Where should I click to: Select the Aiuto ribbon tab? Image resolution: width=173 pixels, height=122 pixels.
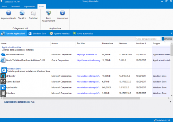(42, 6)
